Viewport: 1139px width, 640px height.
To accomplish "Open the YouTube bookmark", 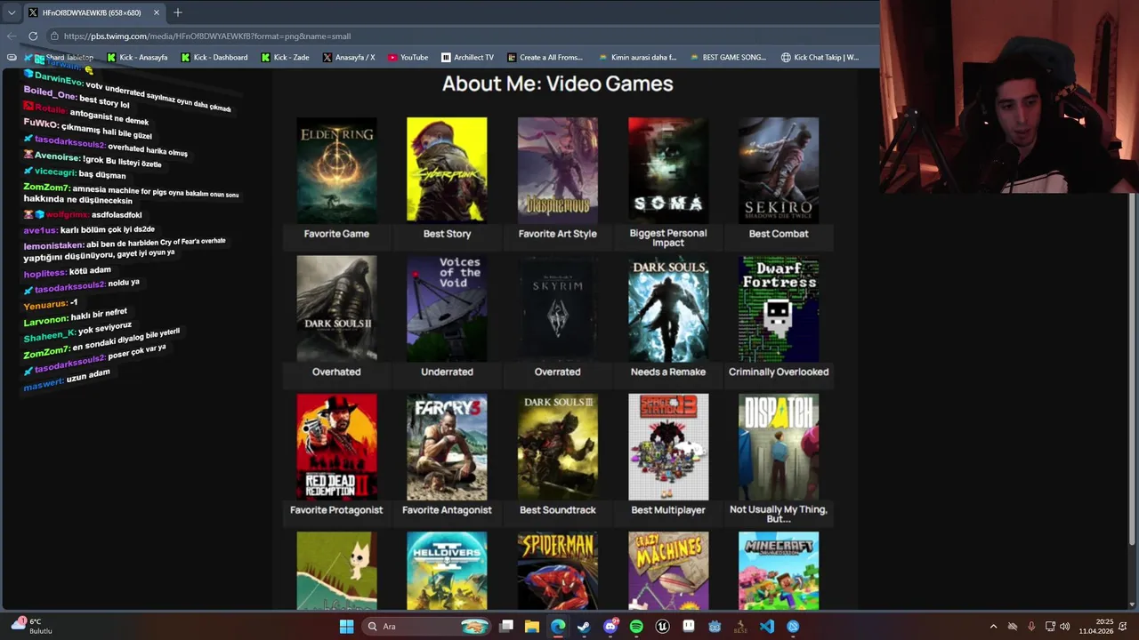I will point(408,57).
